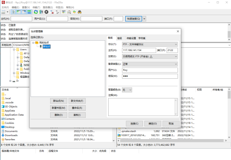Viewport: 231px width, 160px height.
Task: Click the remote file list horizontal scrollbar
Action: point(172,140)
